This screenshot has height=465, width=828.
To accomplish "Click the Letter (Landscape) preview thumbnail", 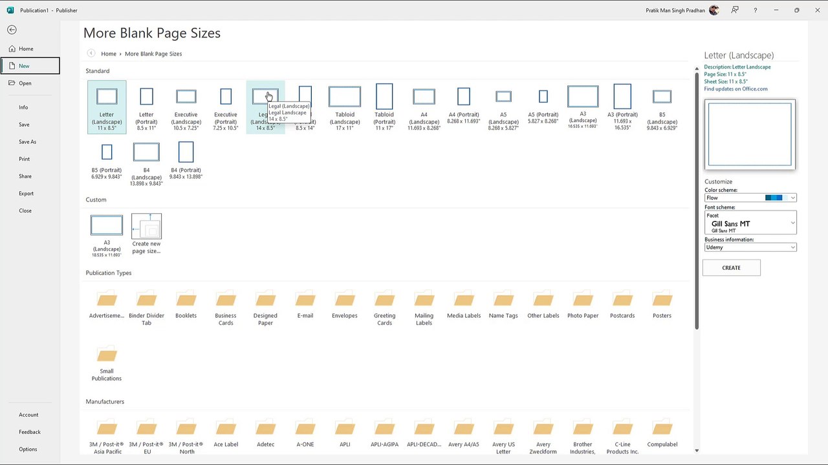I will click(x=750, y=134).
